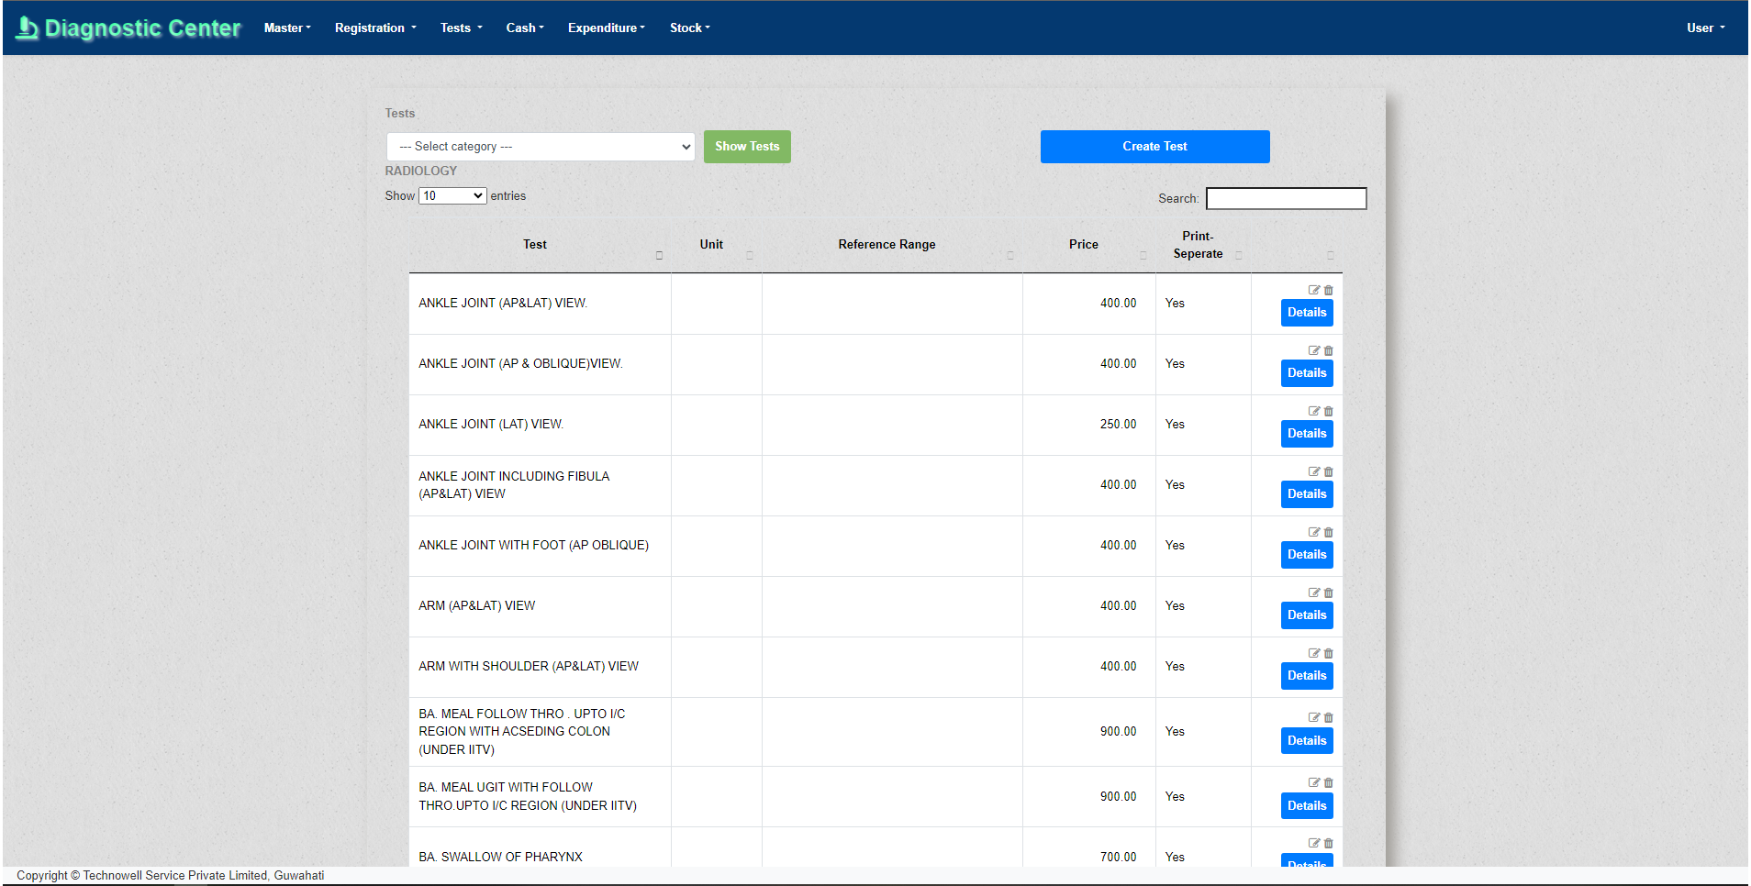
Task: Delete the ANKLE JOINT (LAT) VIEW. test
Action: click(x=1329, y=411)
